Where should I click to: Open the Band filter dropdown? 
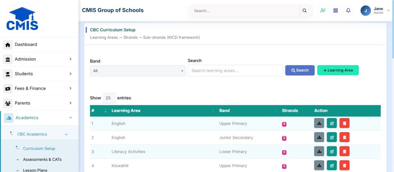138,71
